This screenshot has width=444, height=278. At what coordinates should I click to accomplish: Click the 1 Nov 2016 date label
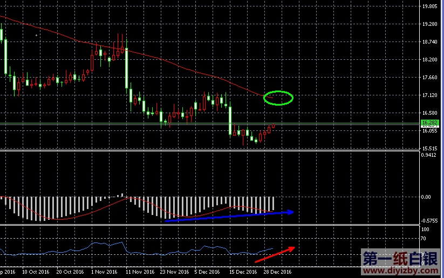[104, 272]
